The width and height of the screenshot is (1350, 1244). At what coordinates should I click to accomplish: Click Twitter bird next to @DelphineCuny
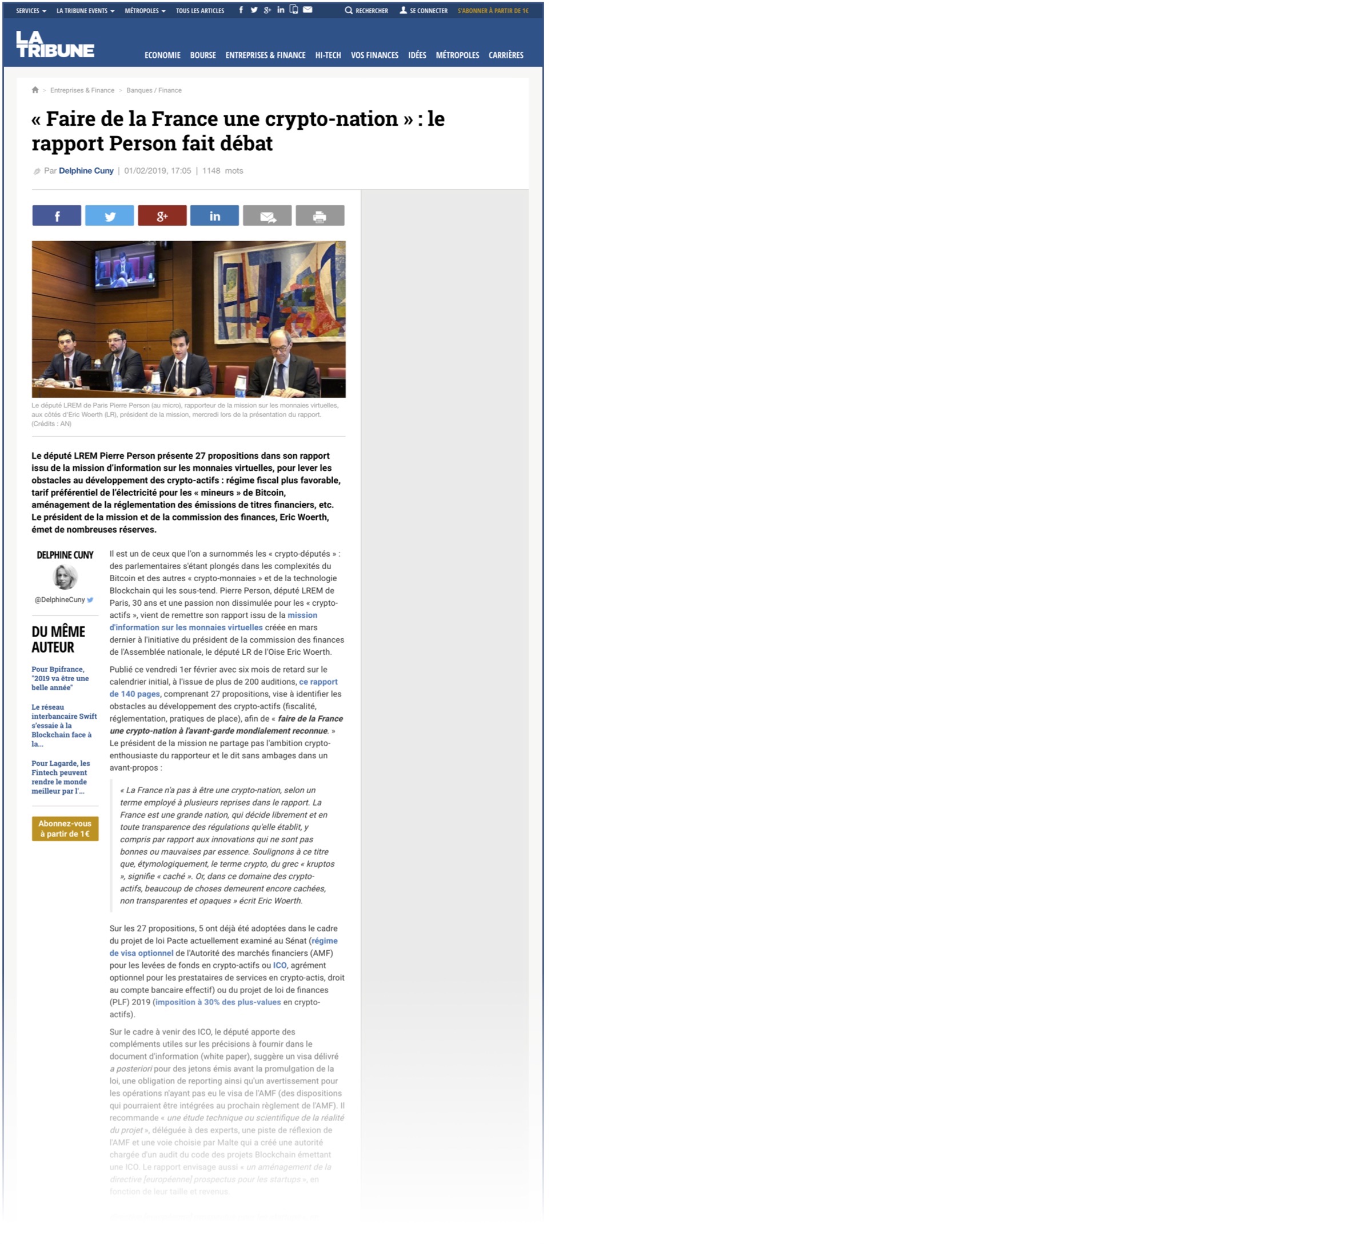[90, 600]
